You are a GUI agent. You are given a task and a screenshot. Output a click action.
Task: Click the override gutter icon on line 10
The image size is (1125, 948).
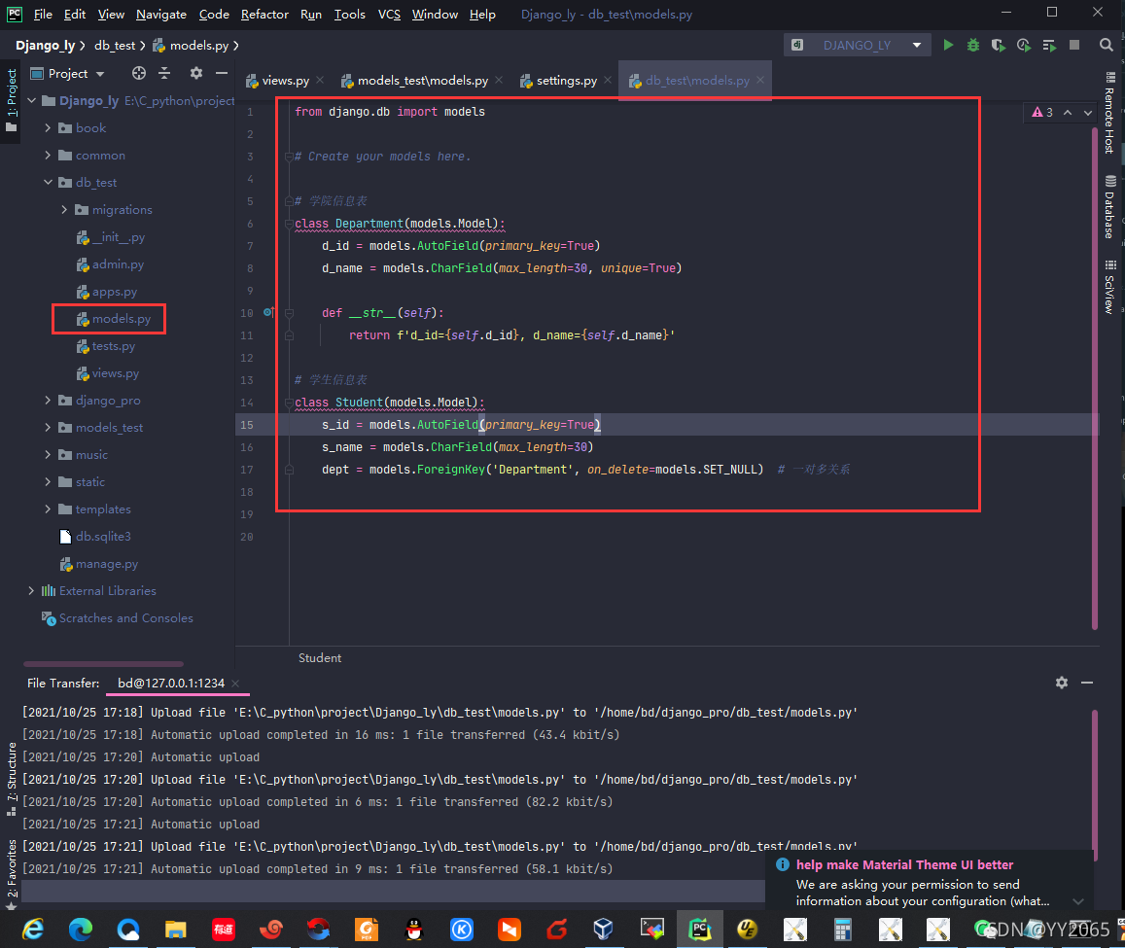click(268, 312)
